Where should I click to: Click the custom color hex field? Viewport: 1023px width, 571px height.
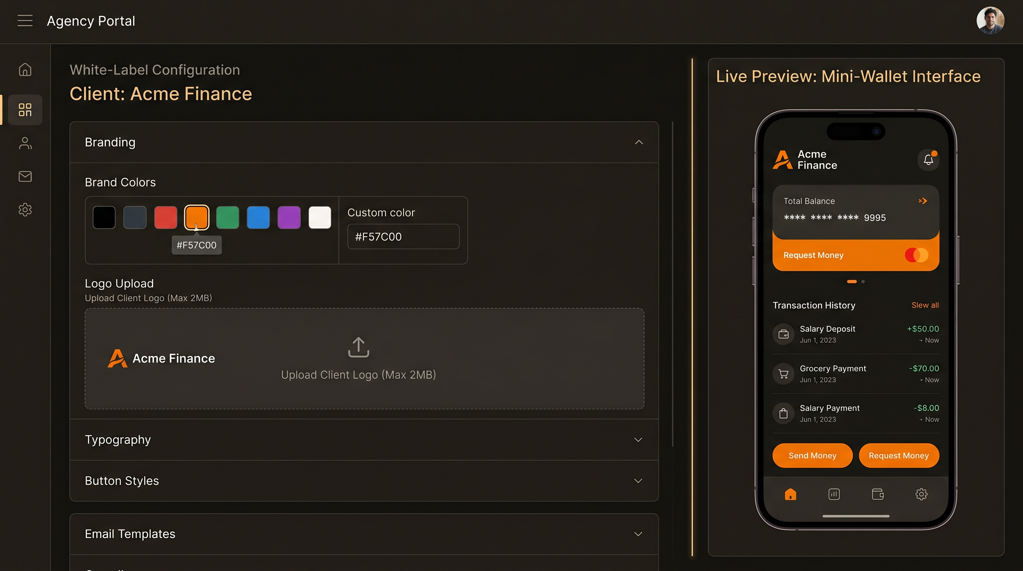click(403, 237)
